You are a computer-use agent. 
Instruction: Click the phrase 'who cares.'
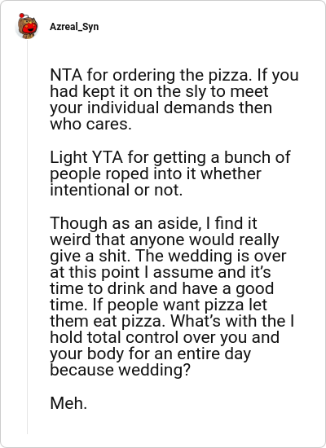91,125
